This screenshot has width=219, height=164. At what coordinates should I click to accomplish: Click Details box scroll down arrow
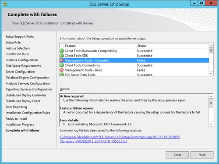[211, 124]
